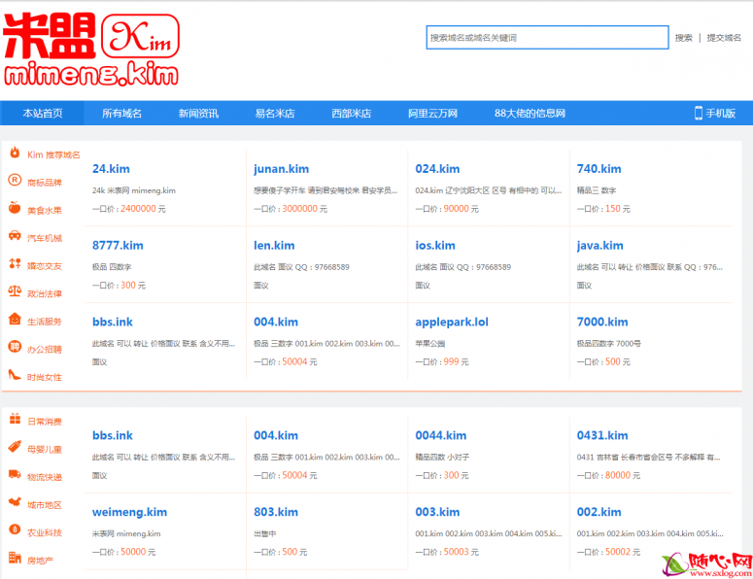Screen dimensions: 753x579
Task: Open the junan.kim domain listing
Action: click(282, 169)
